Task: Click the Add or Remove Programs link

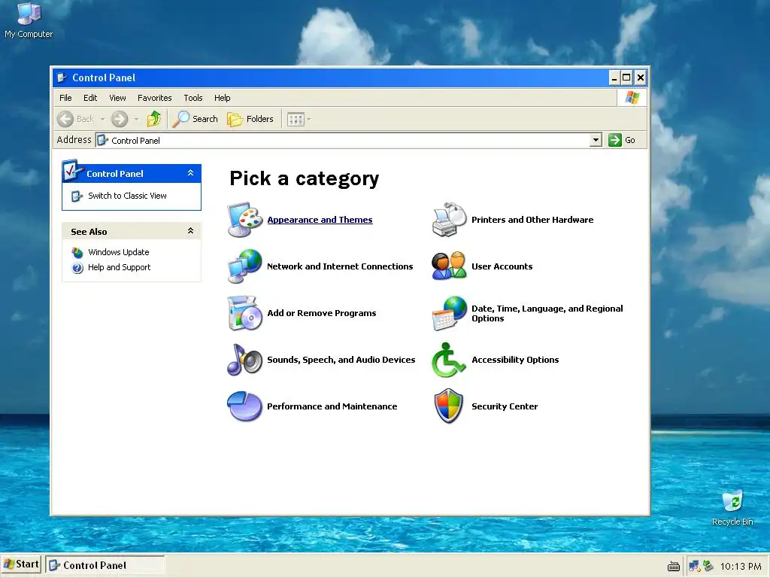Action: (322, 313)
